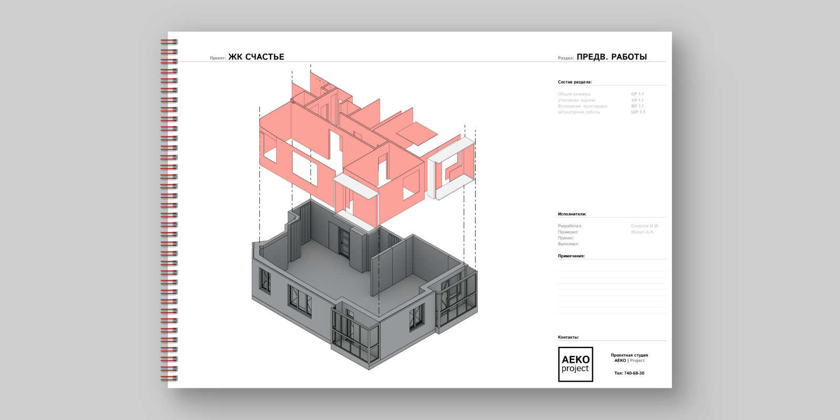Click the ОР 1.1 sheet code

tap(637, 94)
